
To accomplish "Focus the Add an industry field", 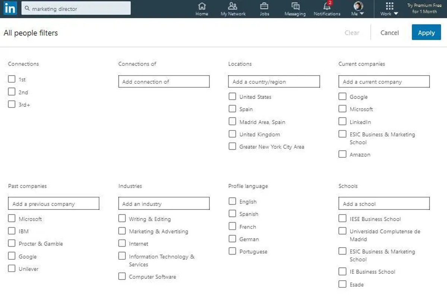I will point(164,203).
